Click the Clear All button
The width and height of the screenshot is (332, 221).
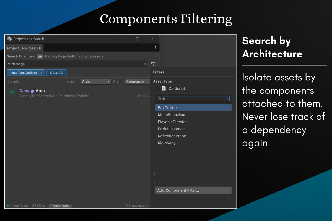(57, 73)
